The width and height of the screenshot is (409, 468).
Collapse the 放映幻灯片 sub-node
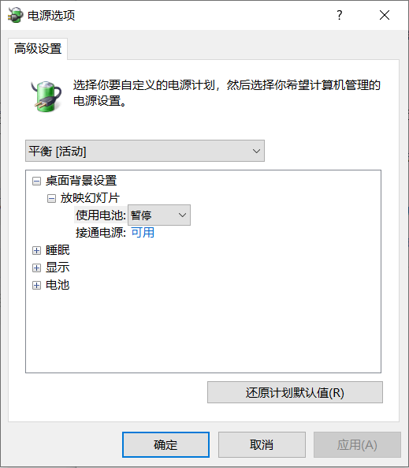pos(51,198)
